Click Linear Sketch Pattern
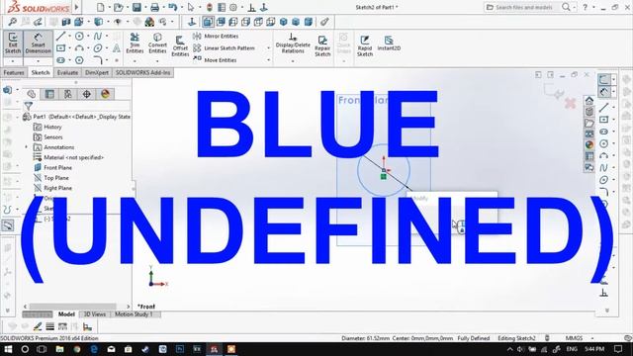 point(224,48)
